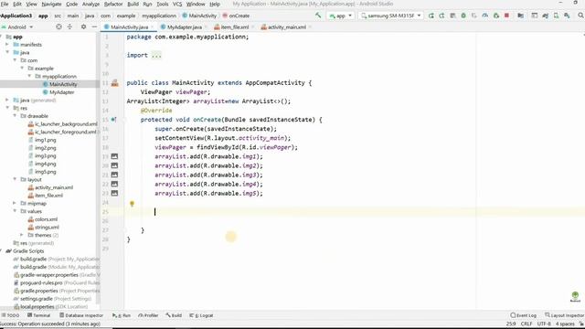The height and width of the screenshot is (329, 585).
Task: Select the MainActivity.java editor tab
Action: (129, 27)
